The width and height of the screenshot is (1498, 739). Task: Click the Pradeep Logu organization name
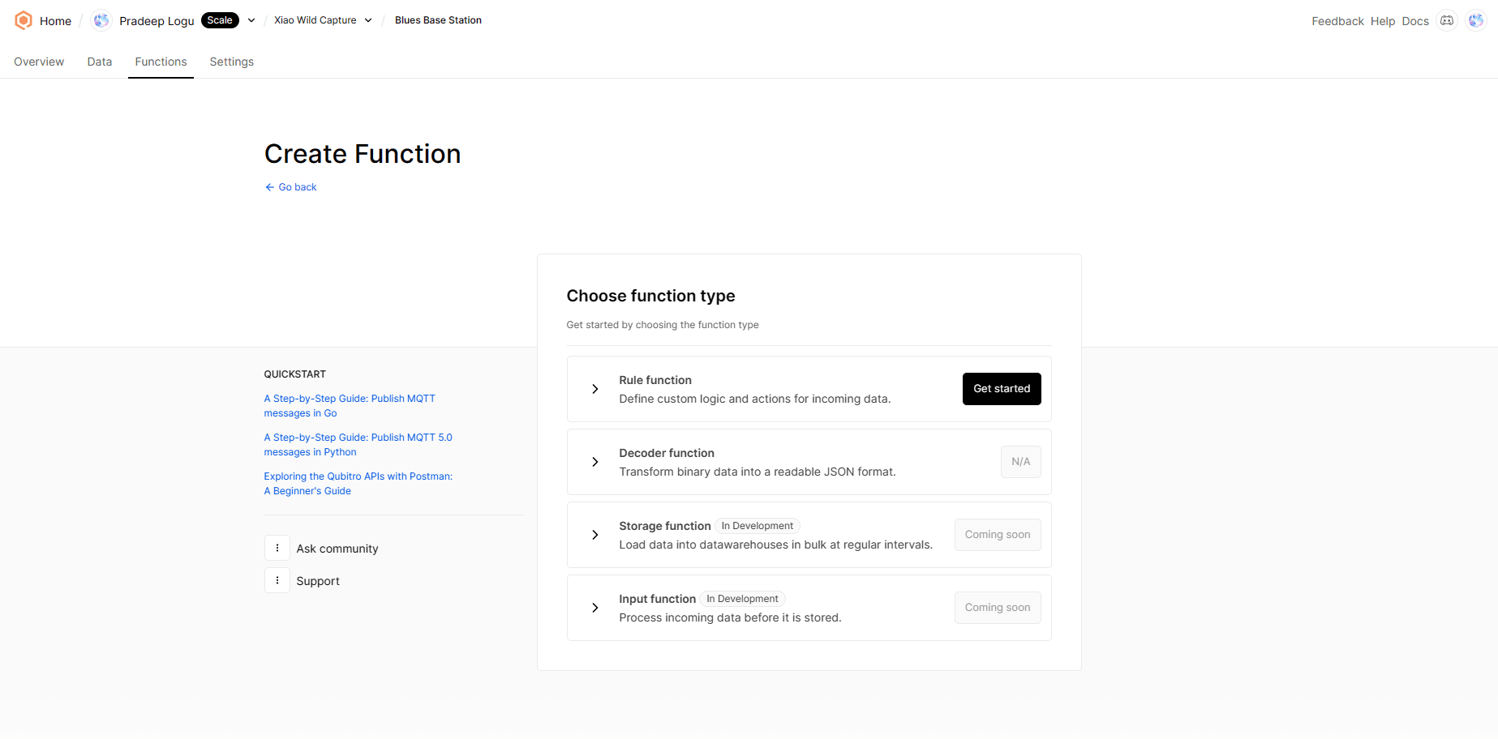(x=157, y=21)
